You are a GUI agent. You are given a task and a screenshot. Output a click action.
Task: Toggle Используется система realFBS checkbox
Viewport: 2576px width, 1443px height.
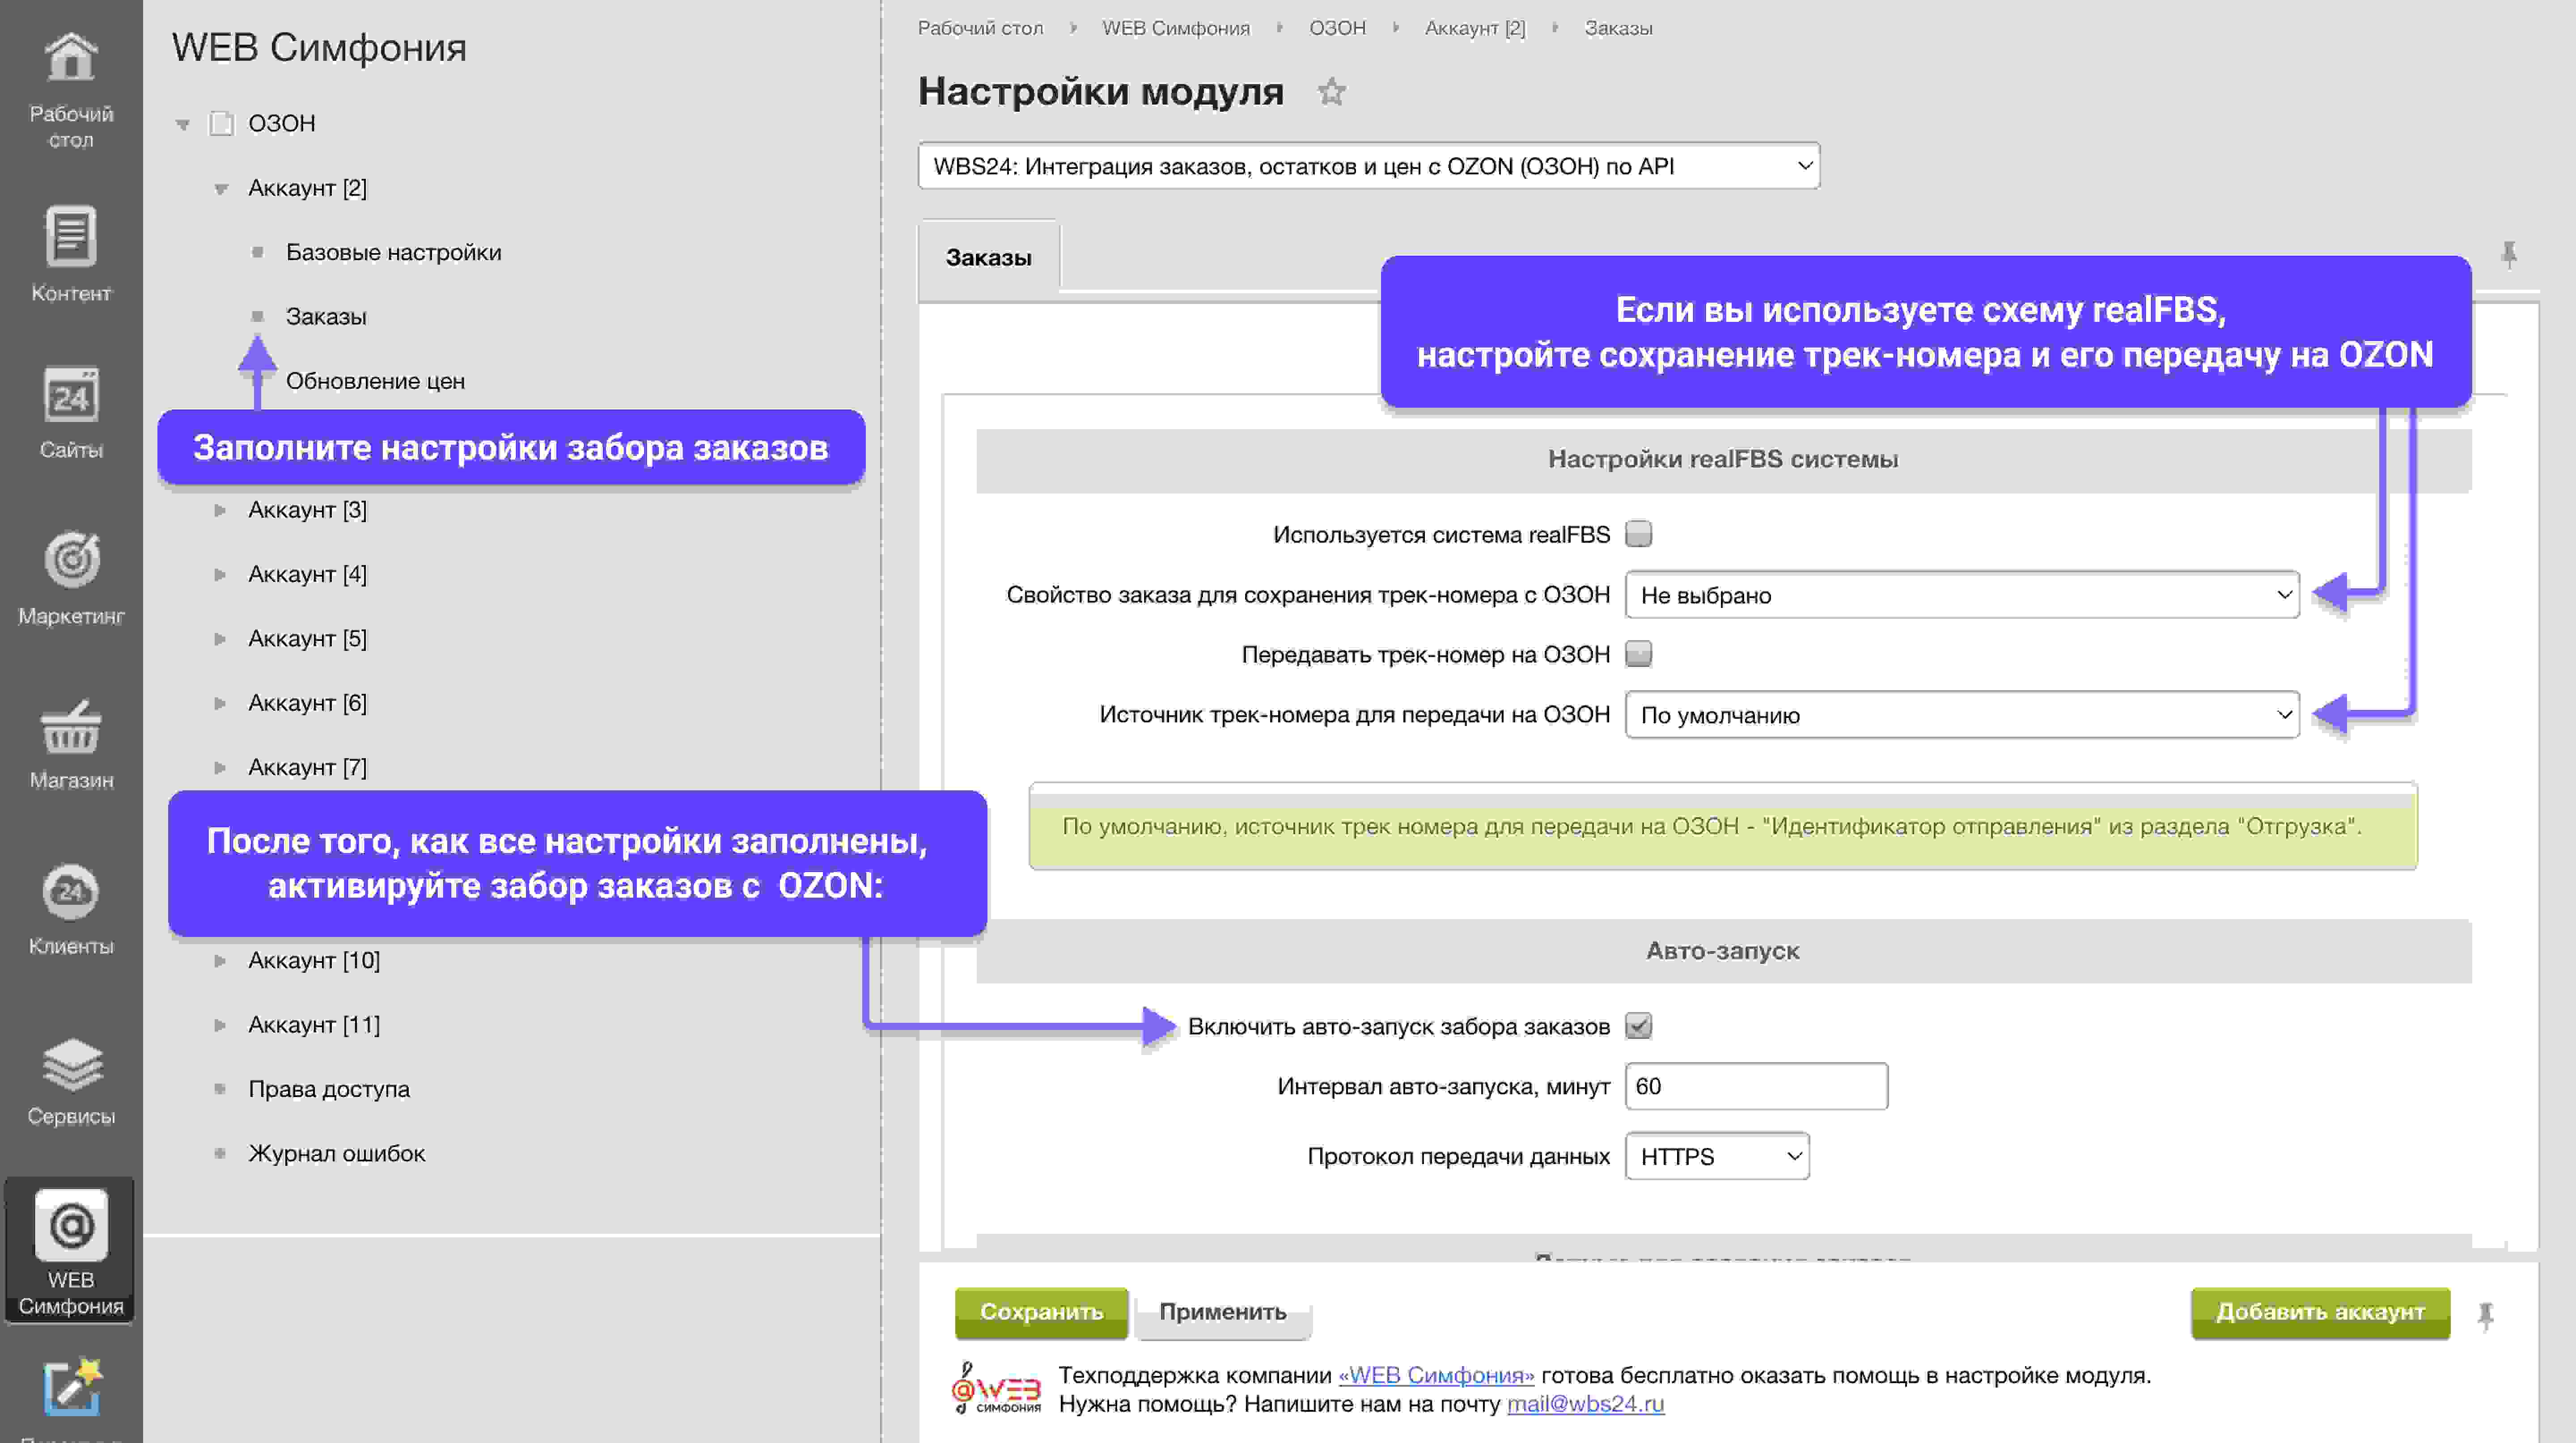[x=1638, y=534]
